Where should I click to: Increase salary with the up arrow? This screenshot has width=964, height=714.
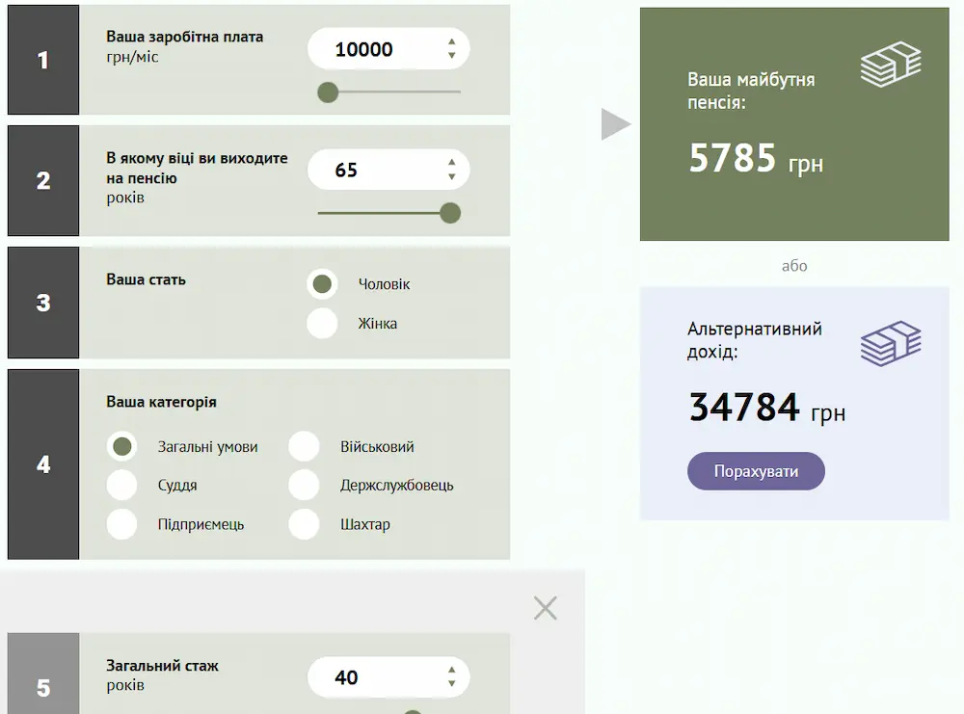click(451, 42)
